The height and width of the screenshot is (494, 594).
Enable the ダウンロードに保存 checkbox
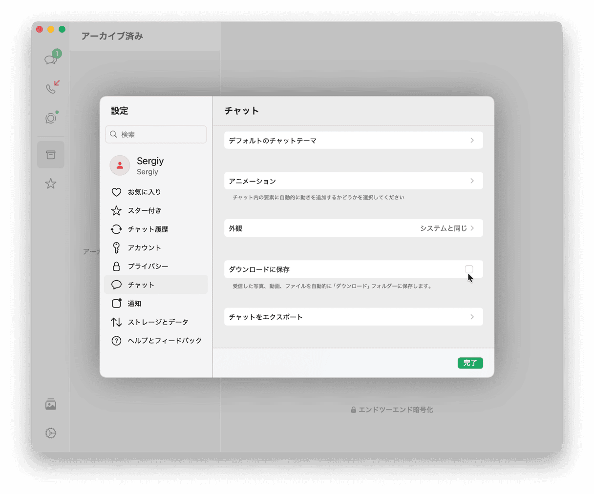click(x=469, y=269)
